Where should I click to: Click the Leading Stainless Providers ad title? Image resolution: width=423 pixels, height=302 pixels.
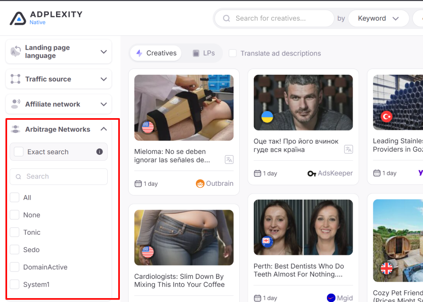pos(398,145)
